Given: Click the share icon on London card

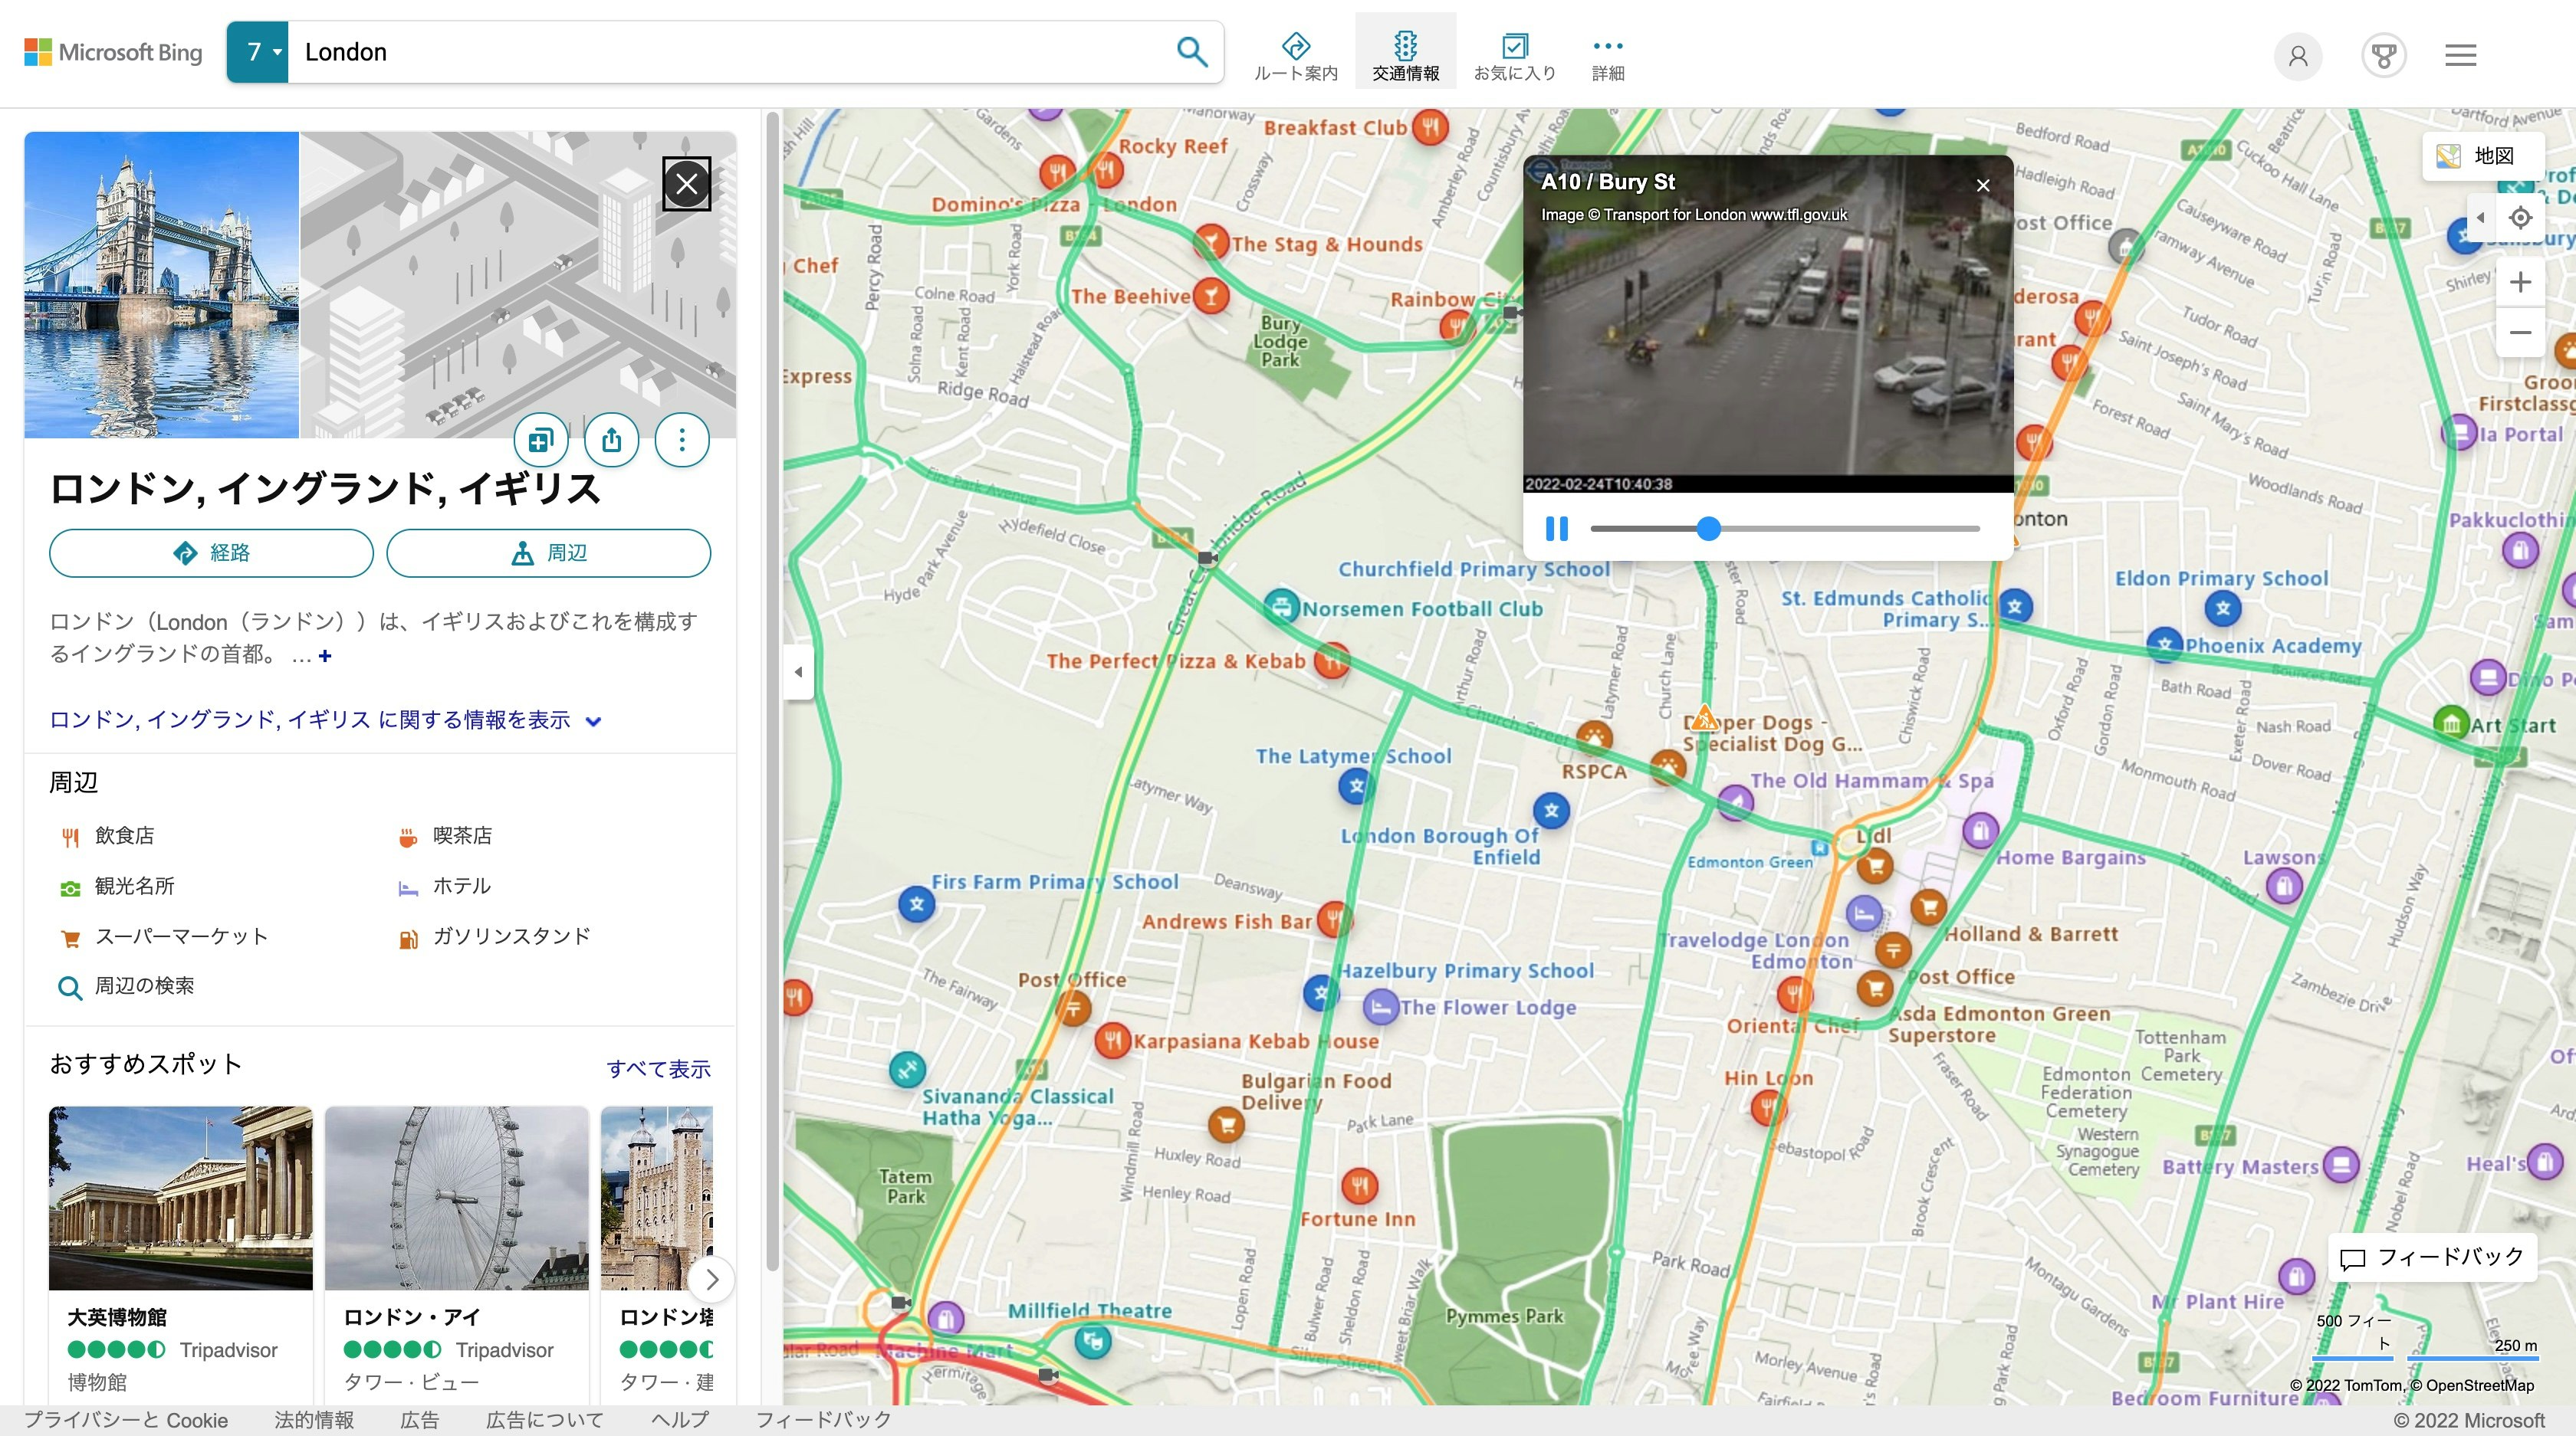Looking at the screenshot, I should [x=611, y=440].
